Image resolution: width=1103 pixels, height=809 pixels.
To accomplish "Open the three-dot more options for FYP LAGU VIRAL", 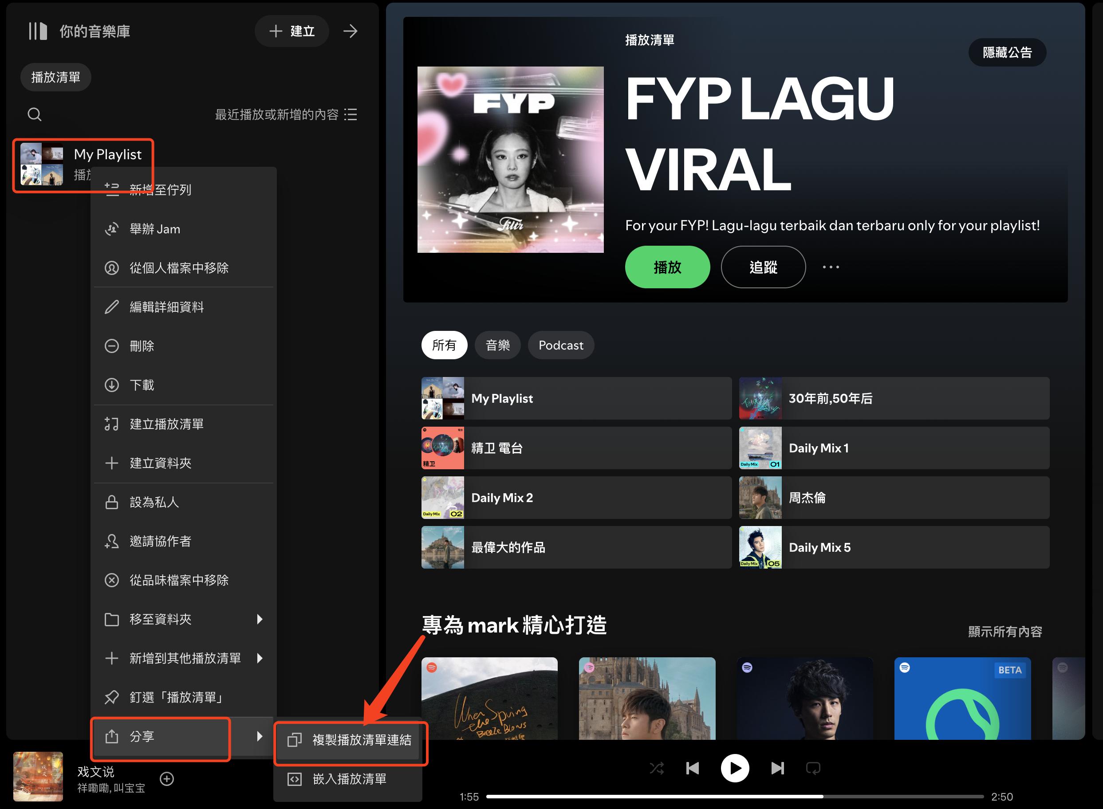I will tap(831, 267).
